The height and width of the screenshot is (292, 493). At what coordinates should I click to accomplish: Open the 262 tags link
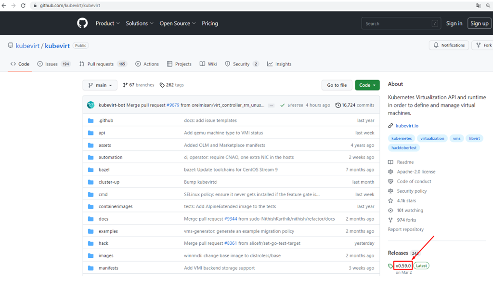172,85
